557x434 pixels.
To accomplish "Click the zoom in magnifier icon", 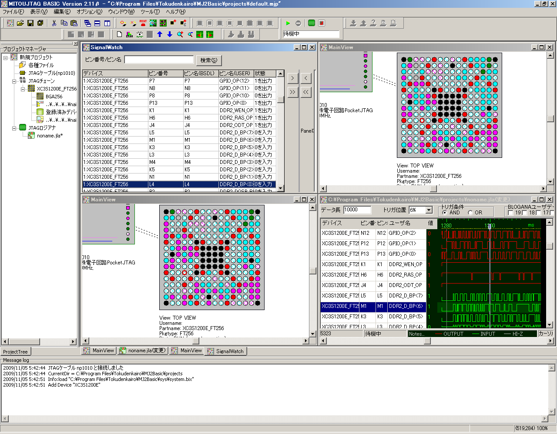I will pyautogui.click(x=180, y=34).
